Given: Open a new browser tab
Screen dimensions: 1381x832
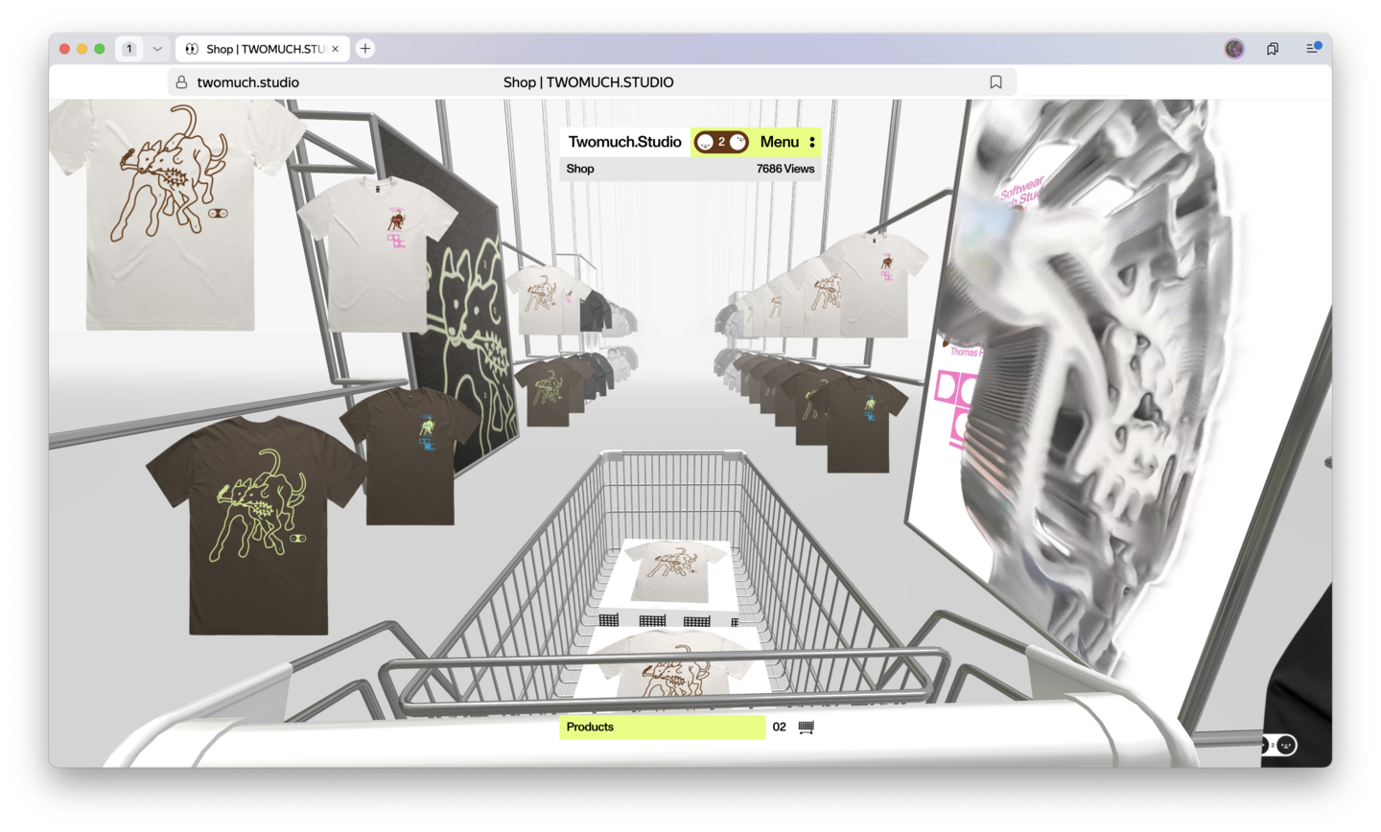Looking at the screenshot, I should (x=365, y=49).
